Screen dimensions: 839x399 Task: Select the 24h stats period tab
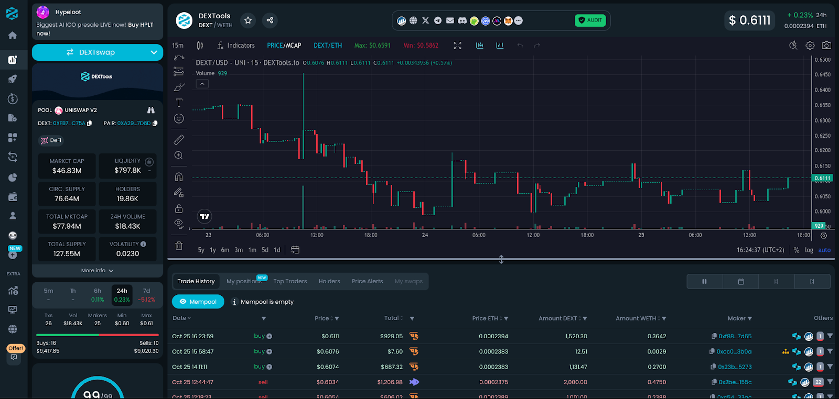coord(122,295)
